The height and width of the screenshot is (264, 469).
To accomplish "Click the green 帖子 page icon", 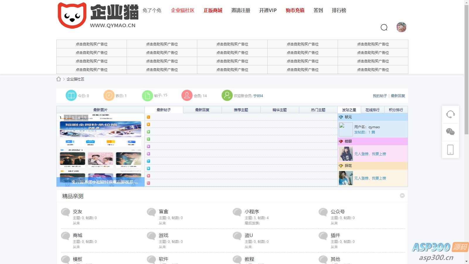I will (147, 95).
